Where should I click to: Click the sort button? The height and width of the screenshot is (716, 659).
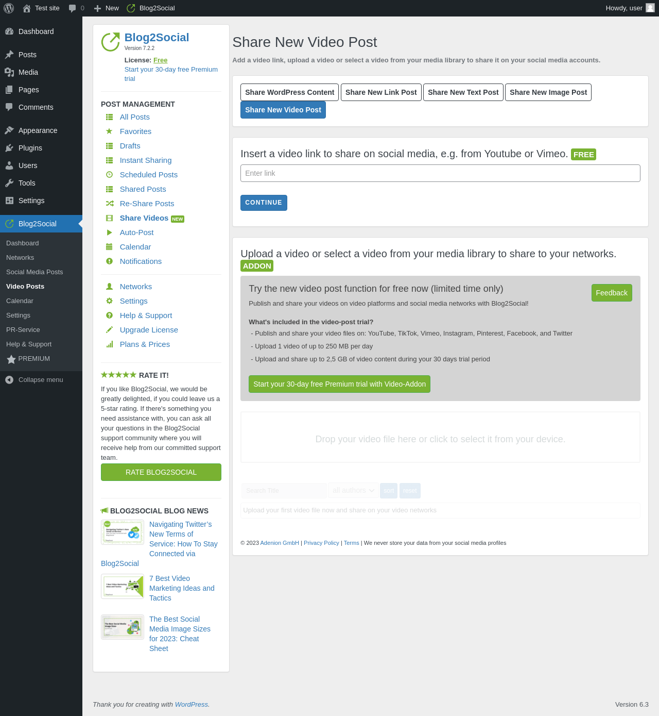tap(389, 491)
